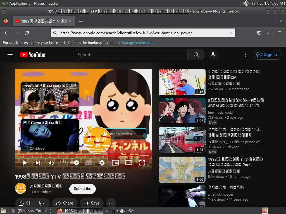Open a new Firefox tab

point(81,21)
